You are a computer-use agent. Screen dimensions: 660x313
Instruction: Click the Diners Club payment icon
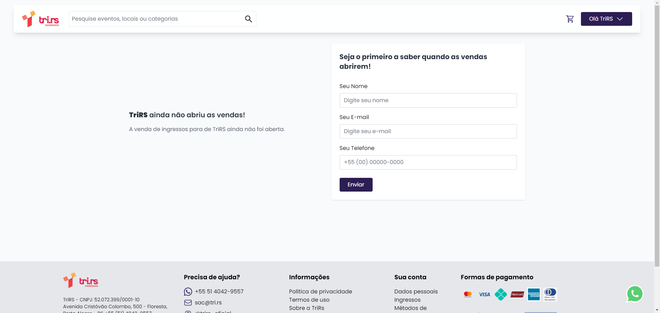point(550,294)
